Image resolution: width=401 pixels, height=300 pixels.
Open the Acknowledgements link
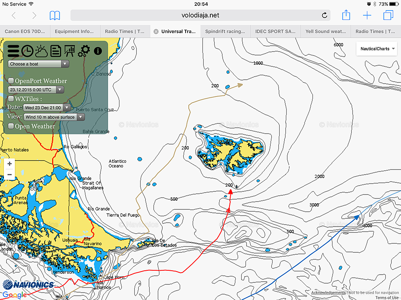(x=329, y=293)
